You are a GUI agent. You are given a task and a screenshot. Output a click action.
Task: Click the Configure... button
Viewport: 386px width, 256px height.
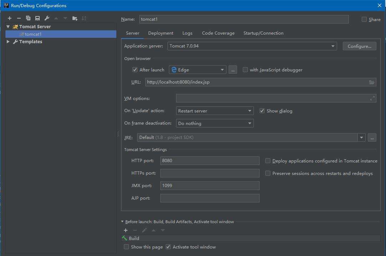click(360, 46)
